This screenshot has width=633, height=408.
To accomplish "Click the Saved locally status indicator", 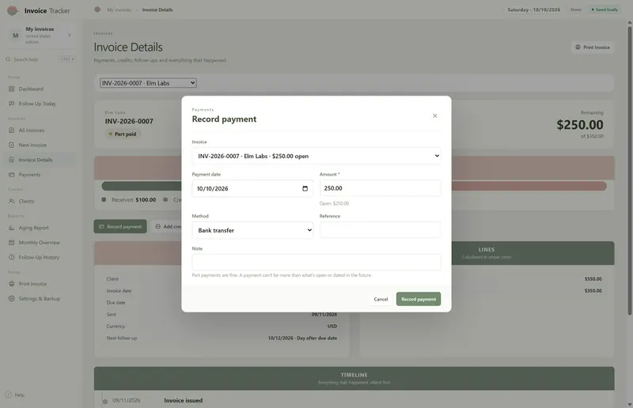I will (x=605, y=9).
